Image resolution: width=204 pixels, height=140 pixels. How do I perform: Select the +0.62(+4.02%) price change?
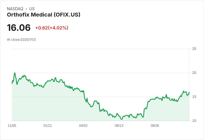click(52, 28)
